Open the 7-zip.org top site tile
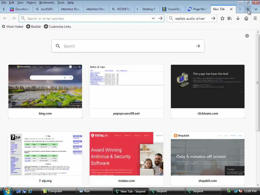Image resolution: width=260 pixels, height=195 pixels. click(x=45, y=159)
